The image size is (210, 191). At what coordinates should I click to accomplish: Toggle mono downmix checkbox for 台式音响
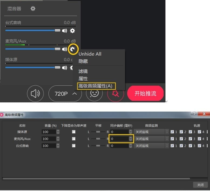coord(73,146)
